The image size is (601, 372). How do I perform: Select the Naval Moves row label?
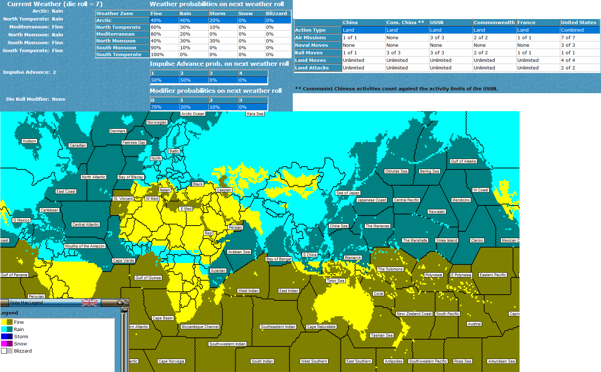(x=318, y=45)
